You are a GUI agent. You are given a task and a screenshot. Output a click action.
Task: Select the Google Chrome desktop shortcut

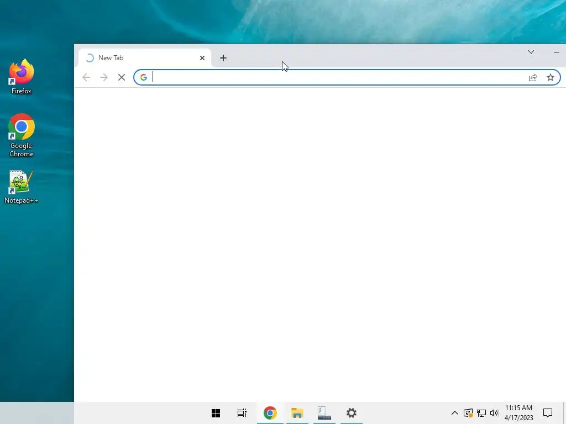click(x=22, y=135)
